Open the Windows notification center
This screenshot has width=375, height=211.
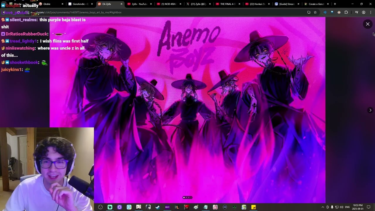369,207
